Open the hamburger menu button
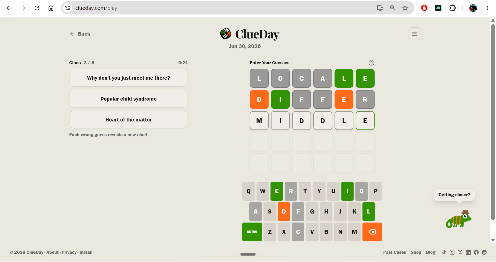The image size is (496, 262). click(414, 34)
